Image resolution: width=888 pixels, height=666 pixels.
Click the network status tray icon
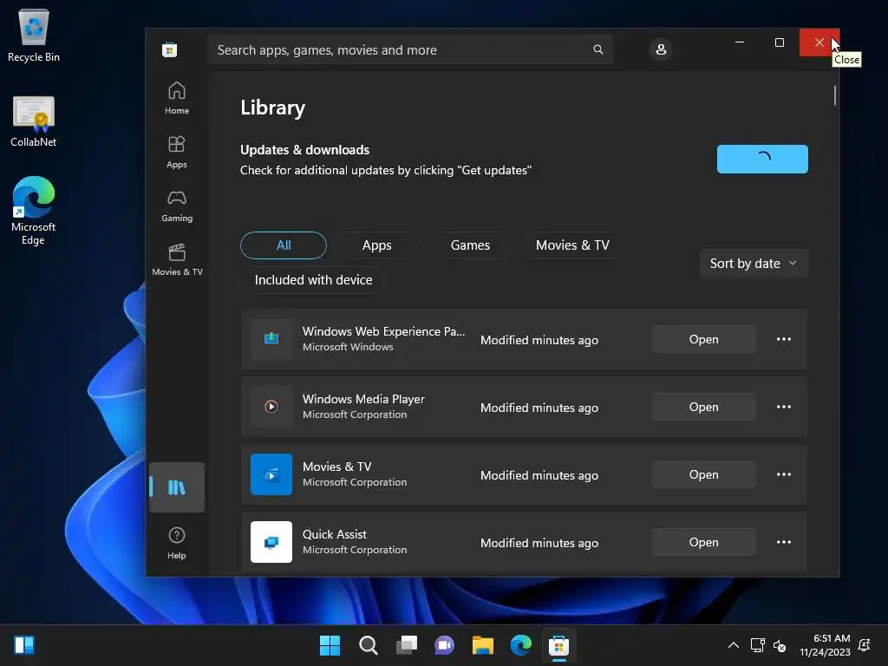point(757,645)
